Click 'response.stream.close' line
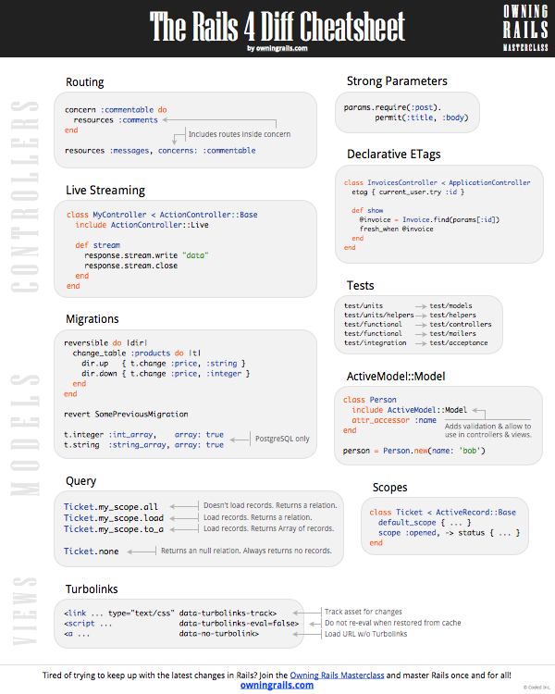The height and width of the screenshot is (694, 555). (x=130, y=266)
